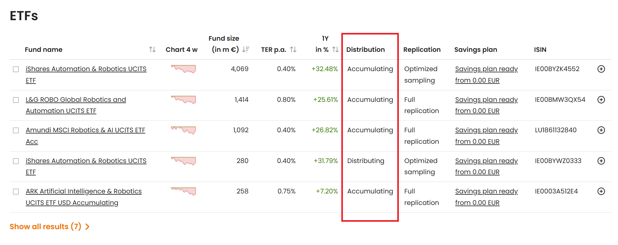Check the L&G ROBO Global Robotics checkbox

coord(16,100)
